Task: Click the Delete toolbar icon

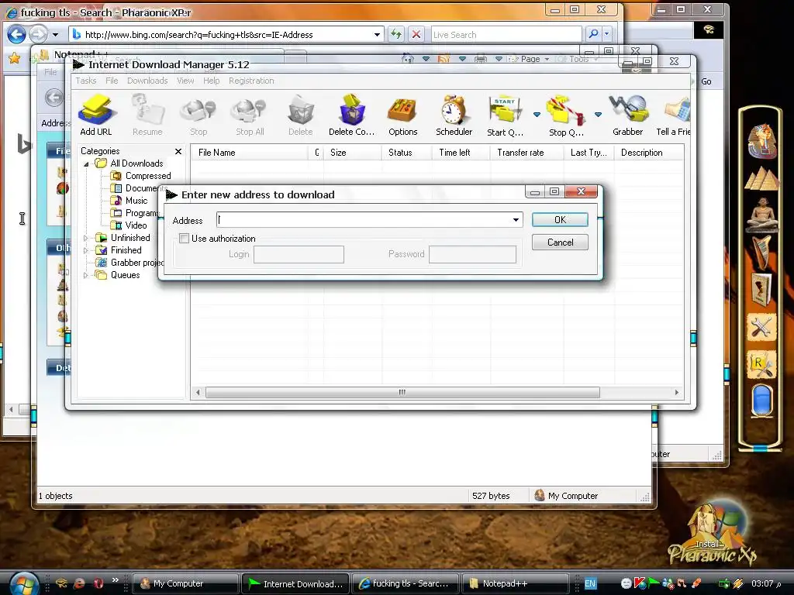Action: pyautogui.click(x=300, y=115)
